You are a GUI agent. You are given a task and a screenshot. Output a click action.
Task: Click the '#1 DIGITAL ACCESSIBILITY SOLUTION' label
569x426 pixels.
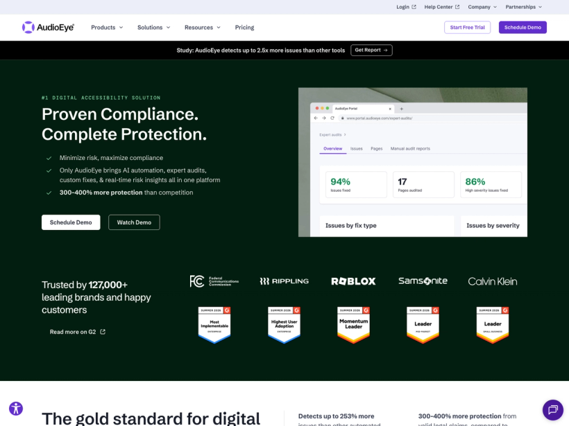101,98
